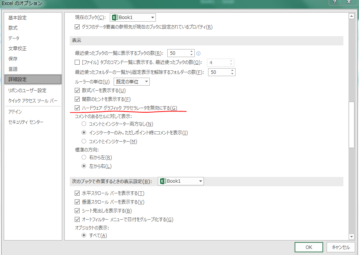The image size is (359, 255).
Task: Select インジケーターのみ radio option
Action: [x=84, y=133]
